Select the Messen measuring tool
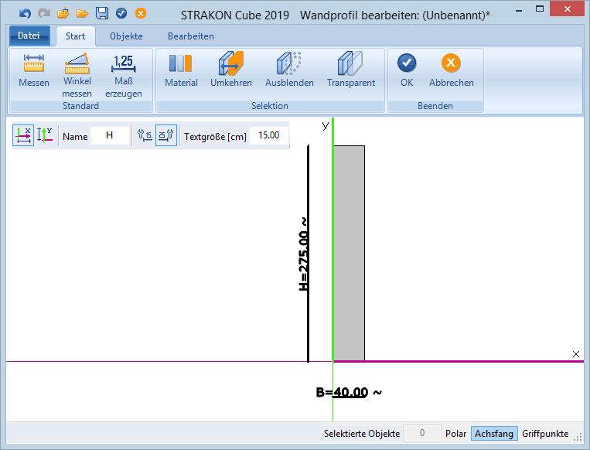Screen dimensions: 590x450 34,70
